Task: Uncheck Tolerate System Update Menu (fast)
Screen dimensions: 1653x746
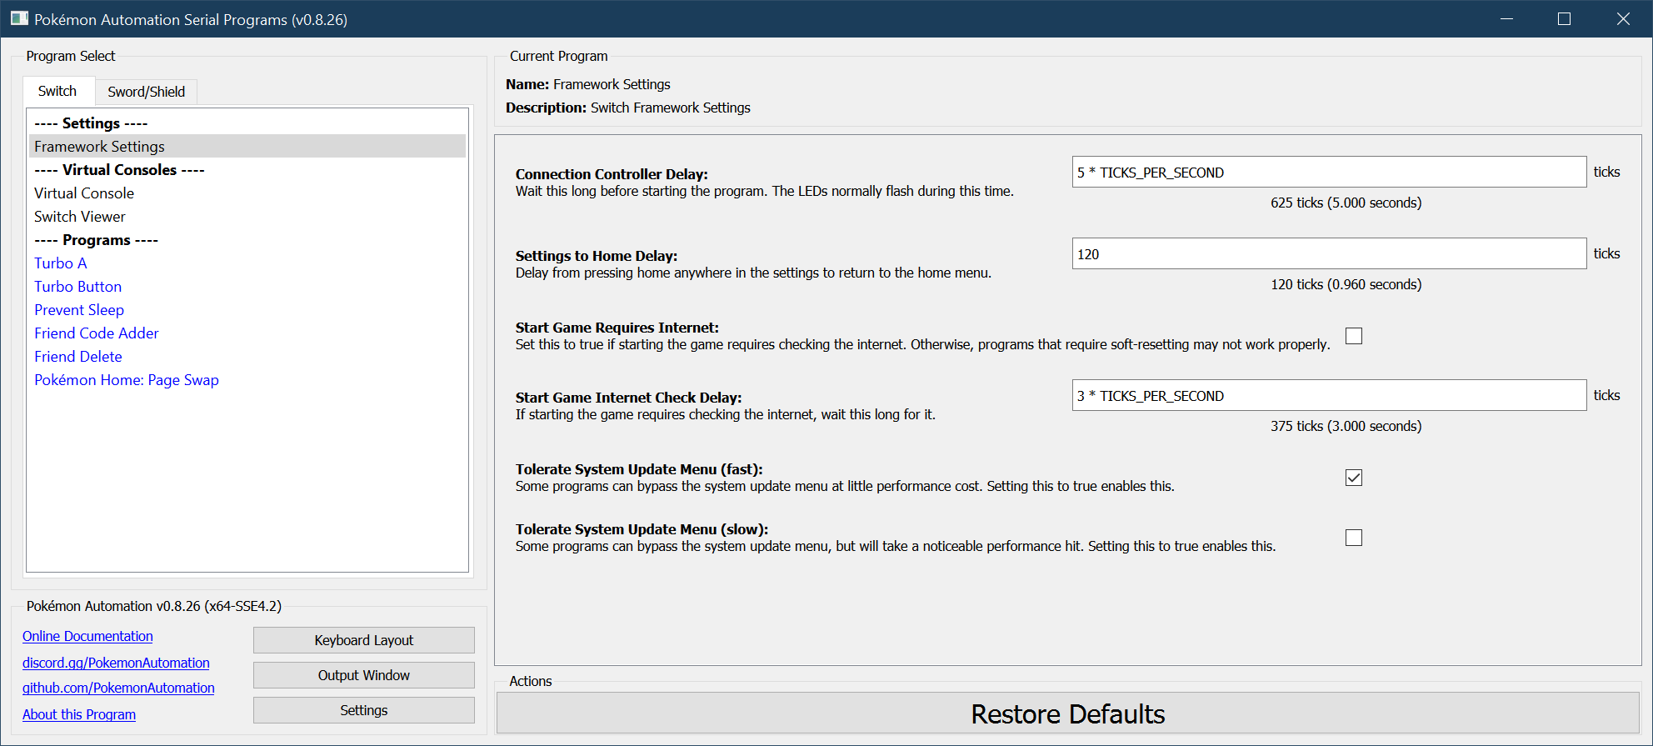Action: [x=1354, y=478]
